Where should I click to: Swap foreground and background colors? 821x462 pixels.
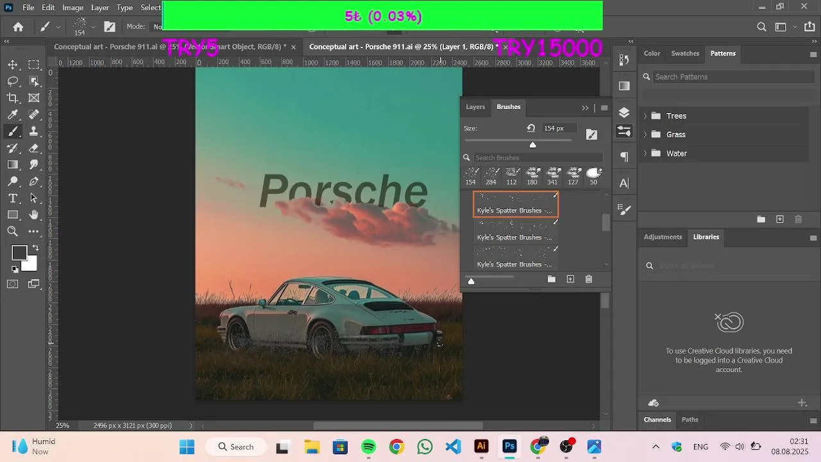35,248
